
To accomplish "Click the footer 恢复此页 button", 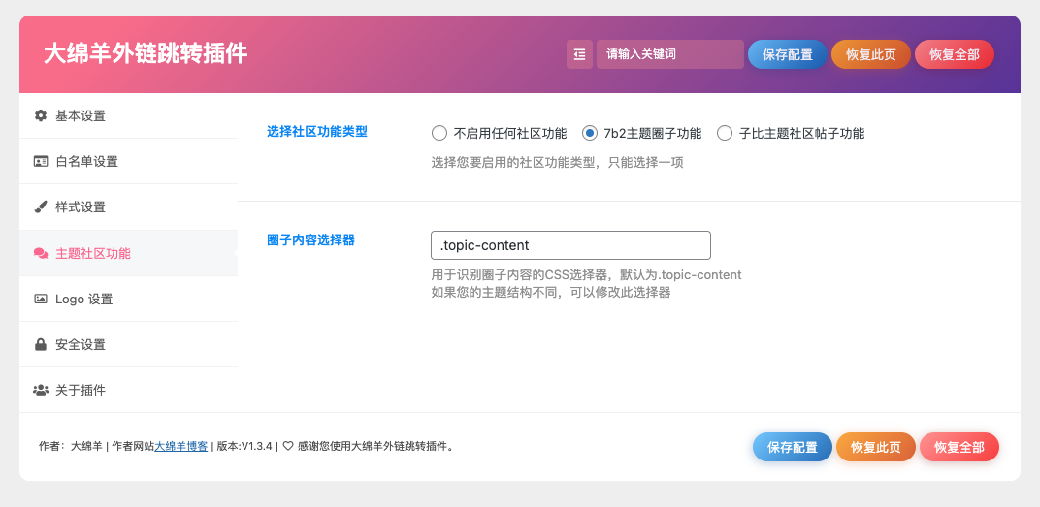I will click(x=876, y=447).
